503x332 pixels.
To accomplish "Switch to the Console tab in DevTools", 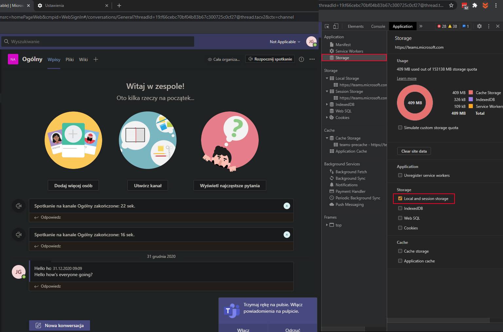I will [x=378, y=26].
